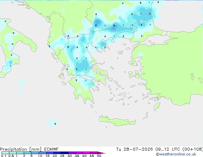Click the legend scale label "0.5"
This screenshot has height=157, width=203.
(x=11, y=156)
